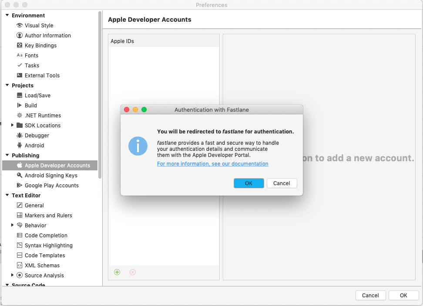Click the External Tools terminal icon
423x306 pixels.
[x=20, y=75]
